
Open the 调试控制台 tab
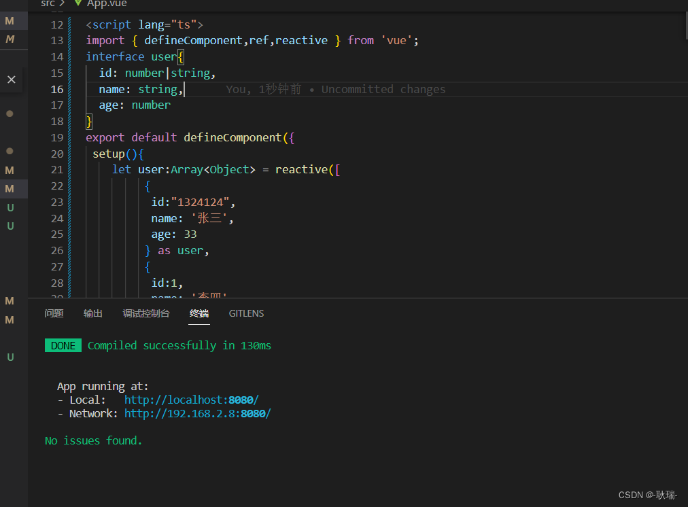coord(146,313)
